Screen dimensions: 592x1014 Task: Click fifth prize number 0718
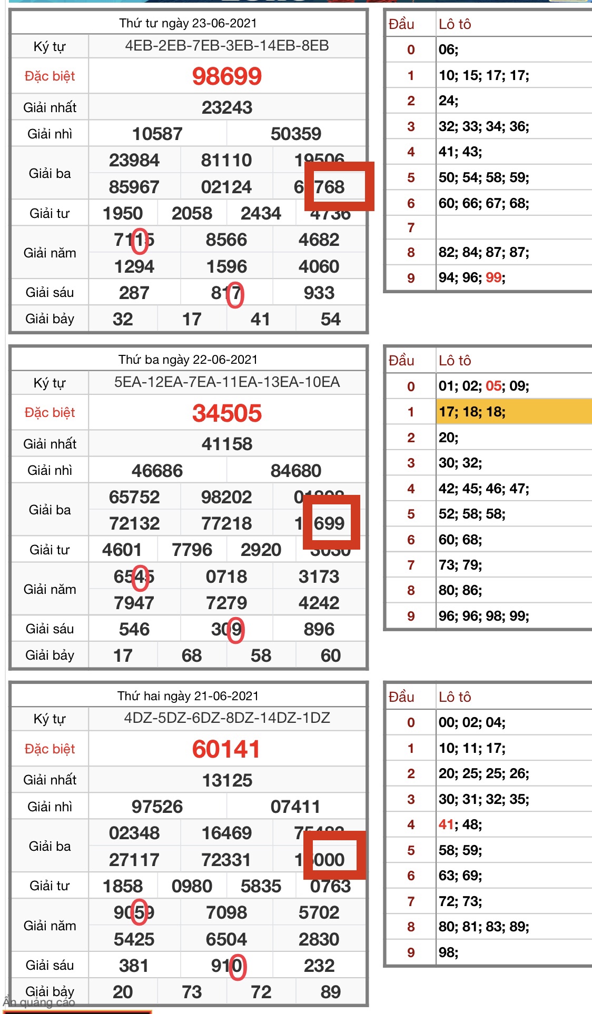pyautogui.click(x=226, y=576)
